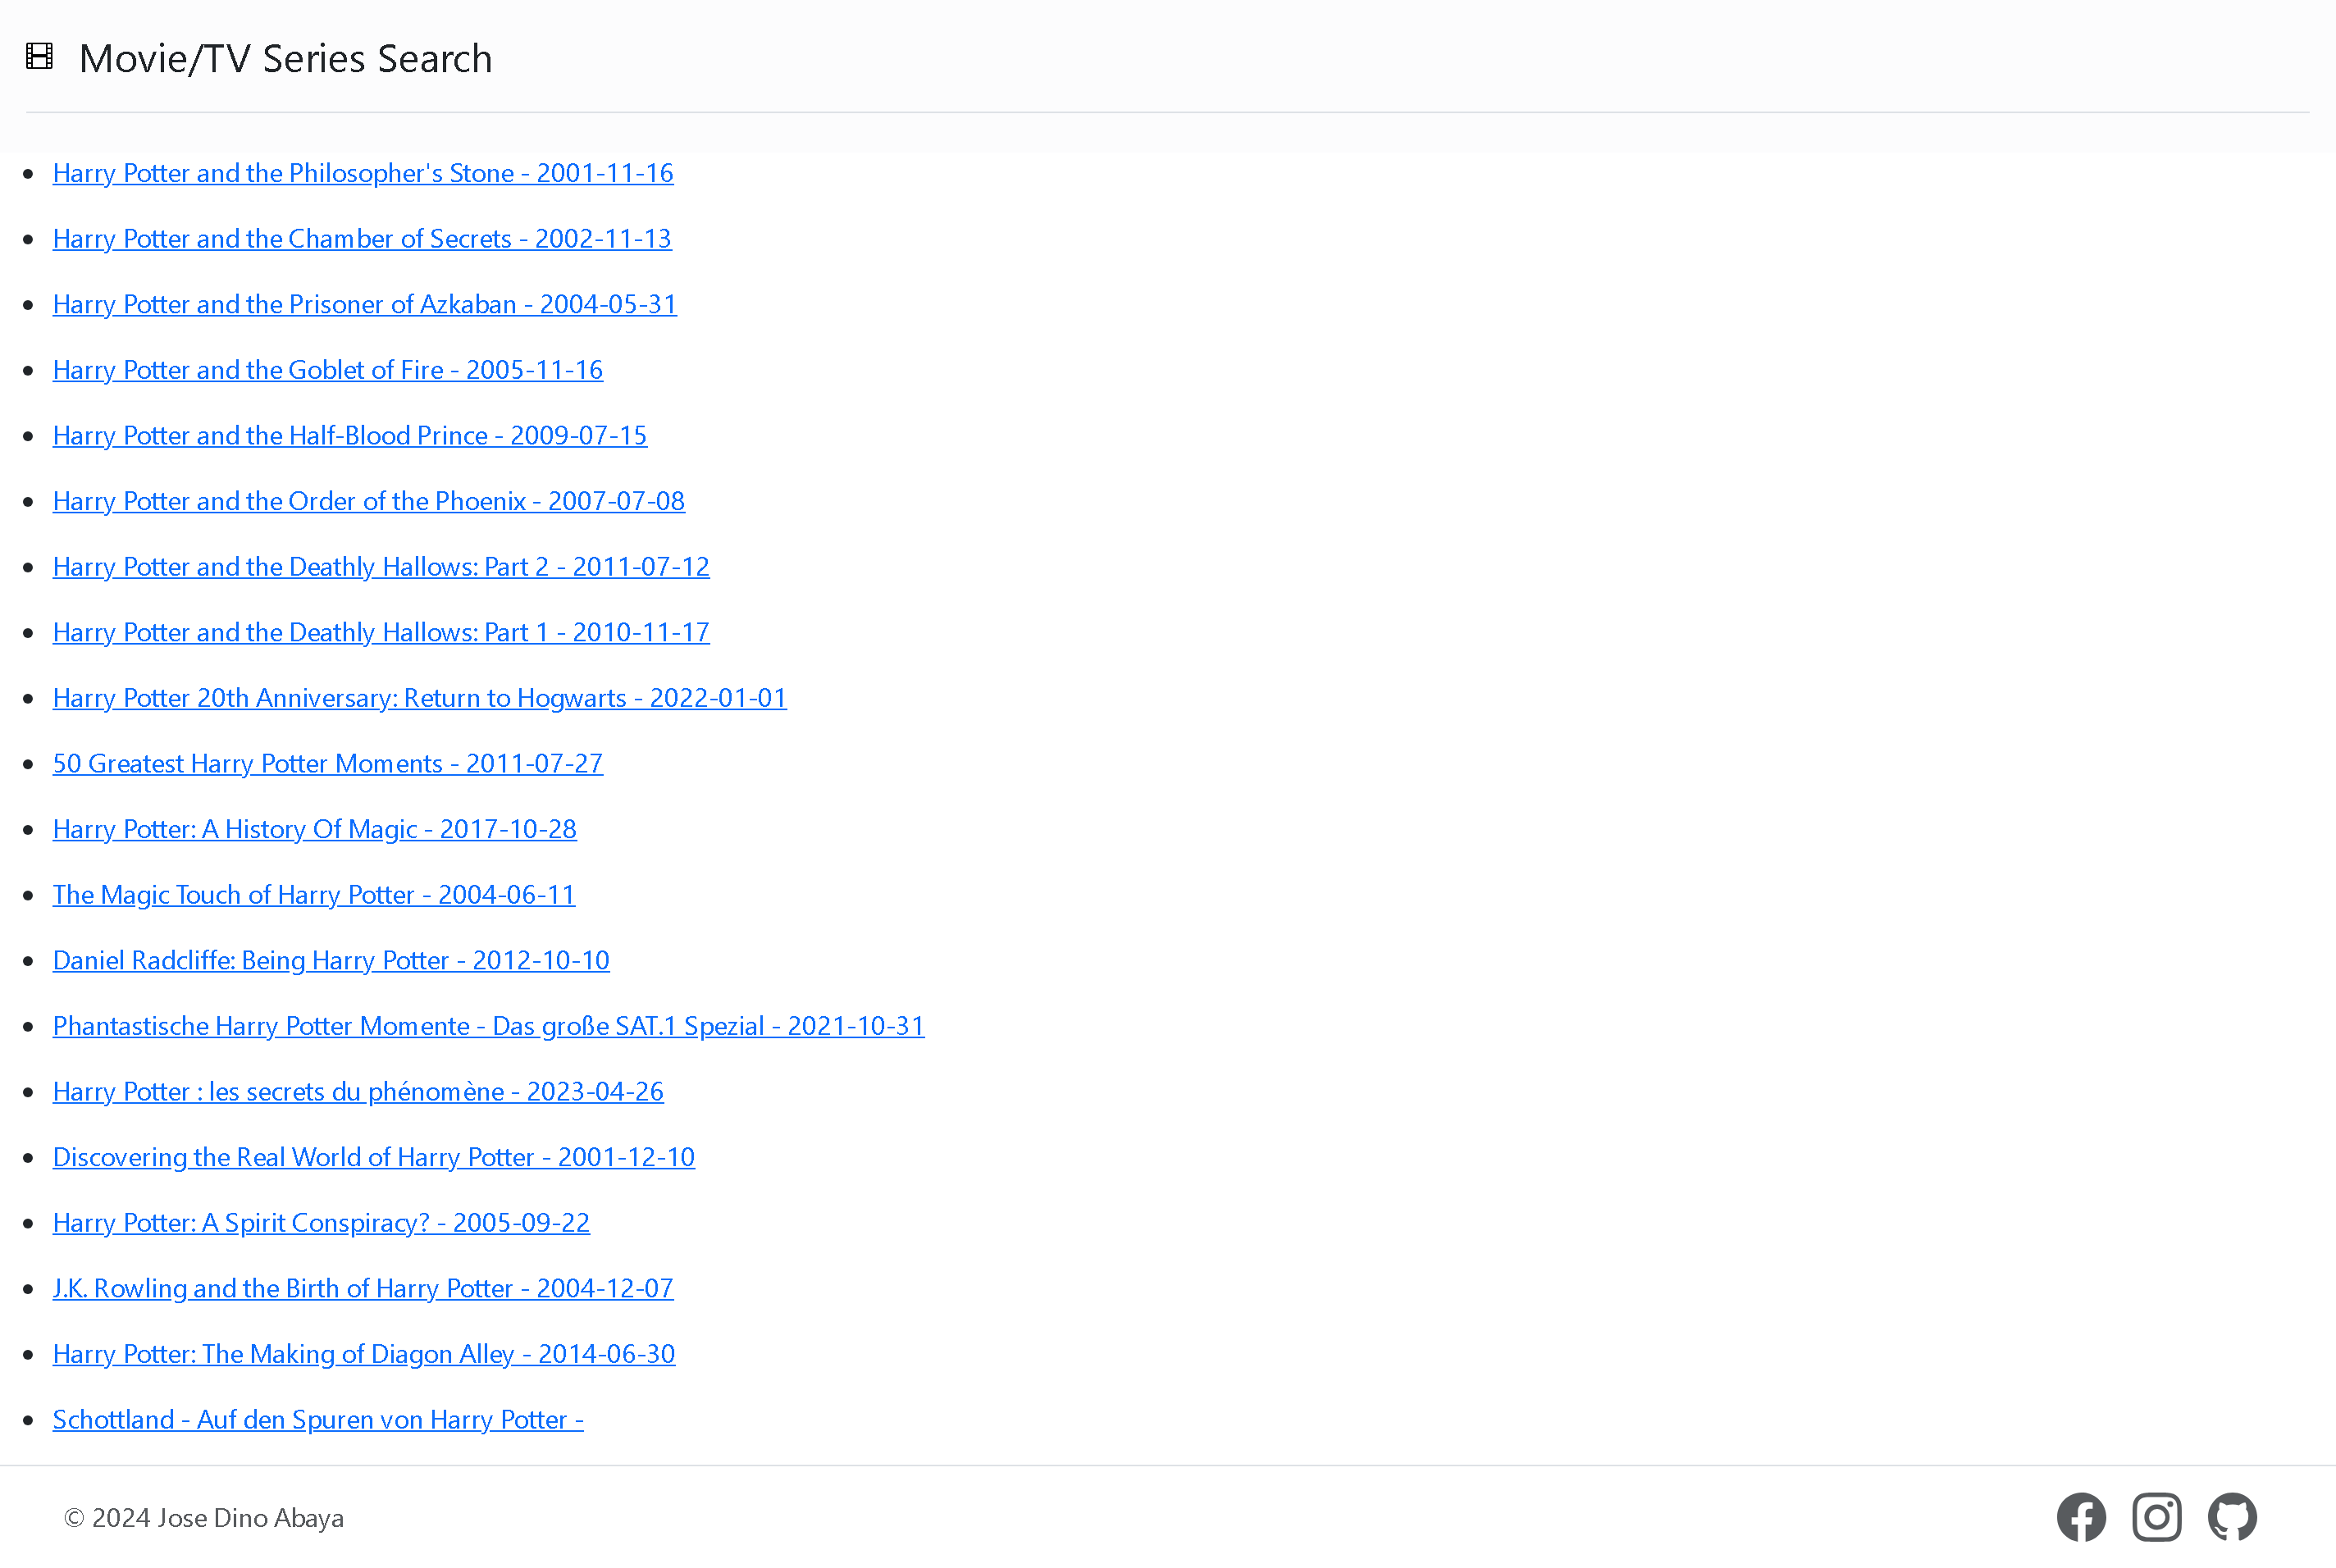2336x1568 pixels.
Task: Open Harry Potter and the Chamber of Secrets link
Action: [362, 239]
